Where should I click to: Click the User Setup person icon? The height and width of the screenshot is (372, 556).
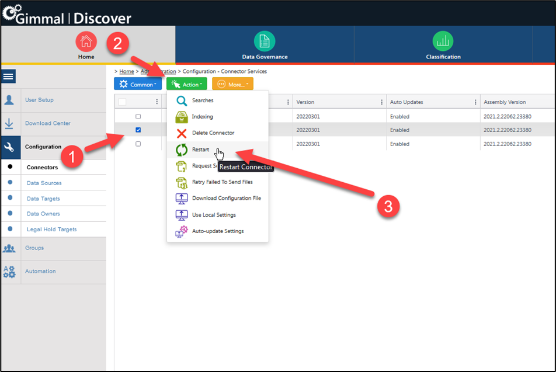[x=10, y=100]
